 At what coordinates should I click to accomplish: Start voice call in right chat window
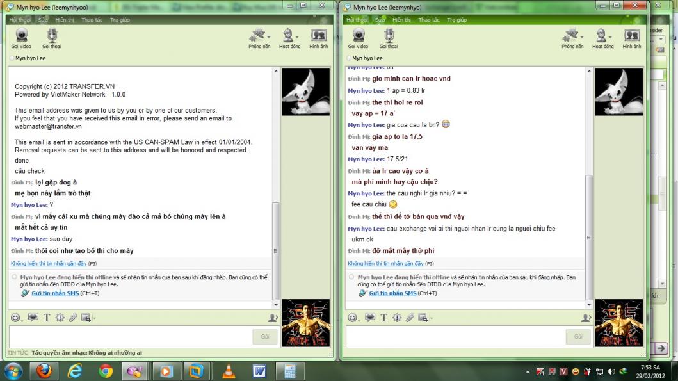coord(389,38)
